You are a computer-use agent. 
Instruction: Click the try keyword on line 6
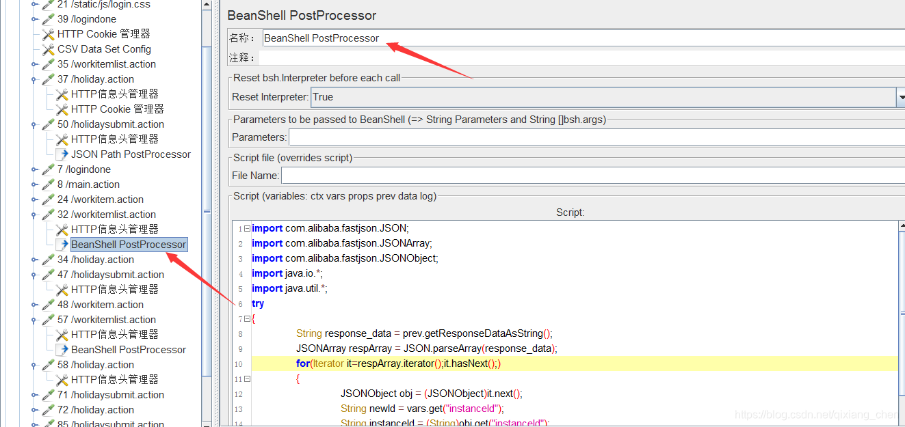coord(258,303)
